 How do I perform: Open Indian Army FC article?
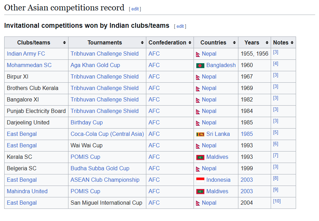tap(26, 54)
